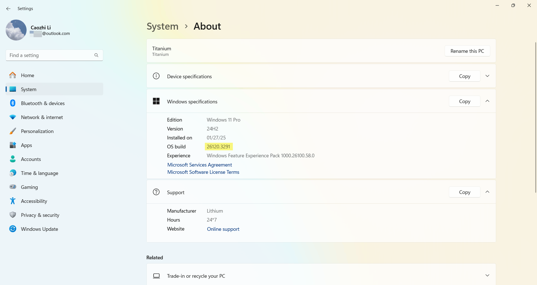Click the Windows Feature Experience Pack text

261,156
